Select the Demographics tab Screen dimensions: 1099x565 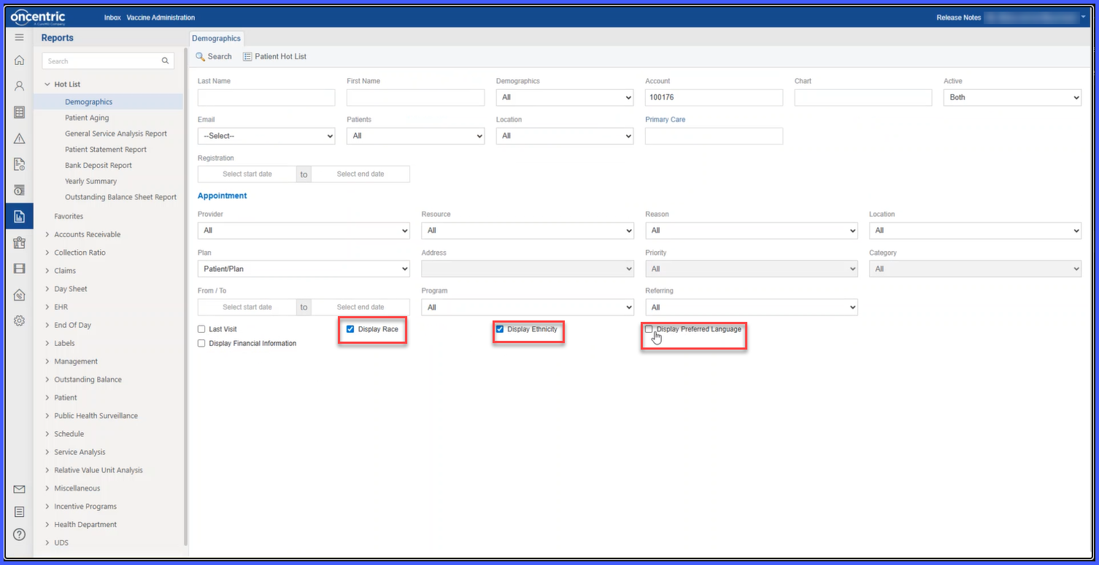[216, 38]
